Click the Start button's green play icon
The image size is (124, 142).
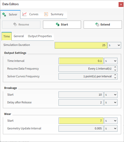pos(58,24)
